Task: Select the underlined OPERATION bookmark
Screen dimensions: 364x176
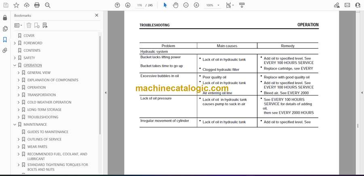Action: [33, 65]
